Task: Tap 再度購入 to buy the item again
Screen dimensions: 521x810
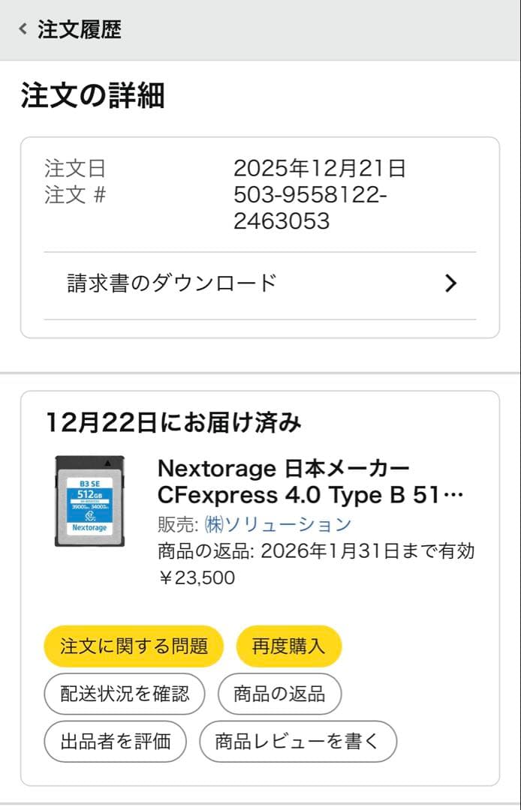Action: 289,646
